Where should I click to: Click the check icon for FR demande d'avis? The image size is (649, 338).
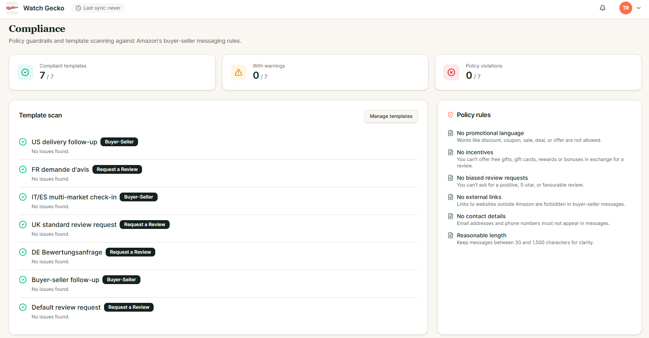coord(23,169)
